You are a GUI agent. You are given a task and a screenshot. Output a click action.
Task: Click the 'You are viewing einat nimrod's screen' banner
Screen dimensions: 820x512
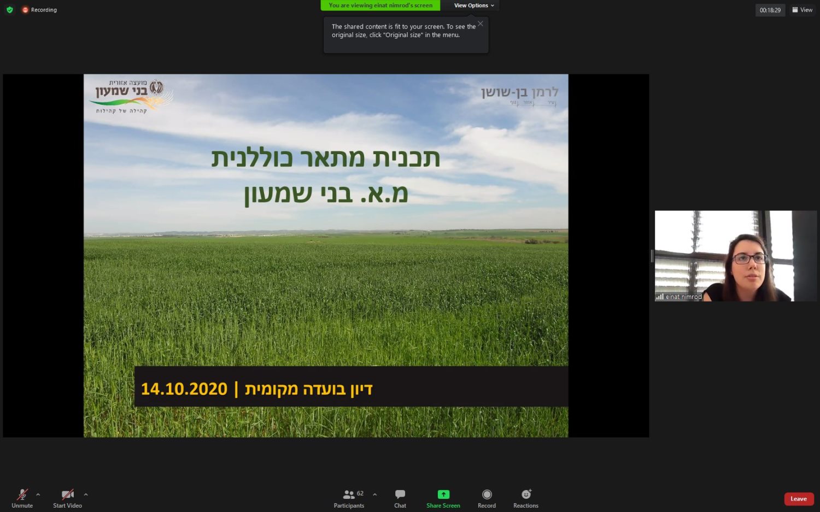coord(380,5)
